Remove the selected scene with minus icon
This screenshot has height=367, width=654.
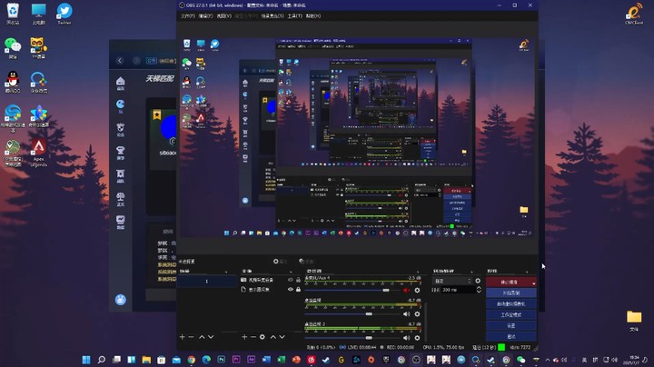click(191, 337)
